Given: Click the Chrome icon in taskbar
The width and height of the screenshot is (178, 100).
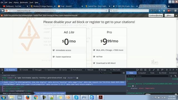Looking at the screenshot, I should 36,97.
